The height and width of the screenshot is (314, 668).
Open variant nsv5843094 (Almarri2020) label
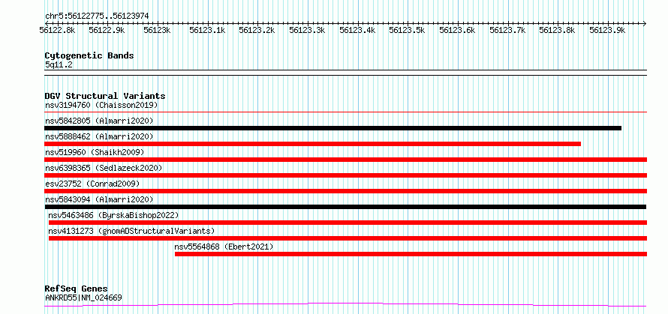pyautogui.click(x=99, y=199)
